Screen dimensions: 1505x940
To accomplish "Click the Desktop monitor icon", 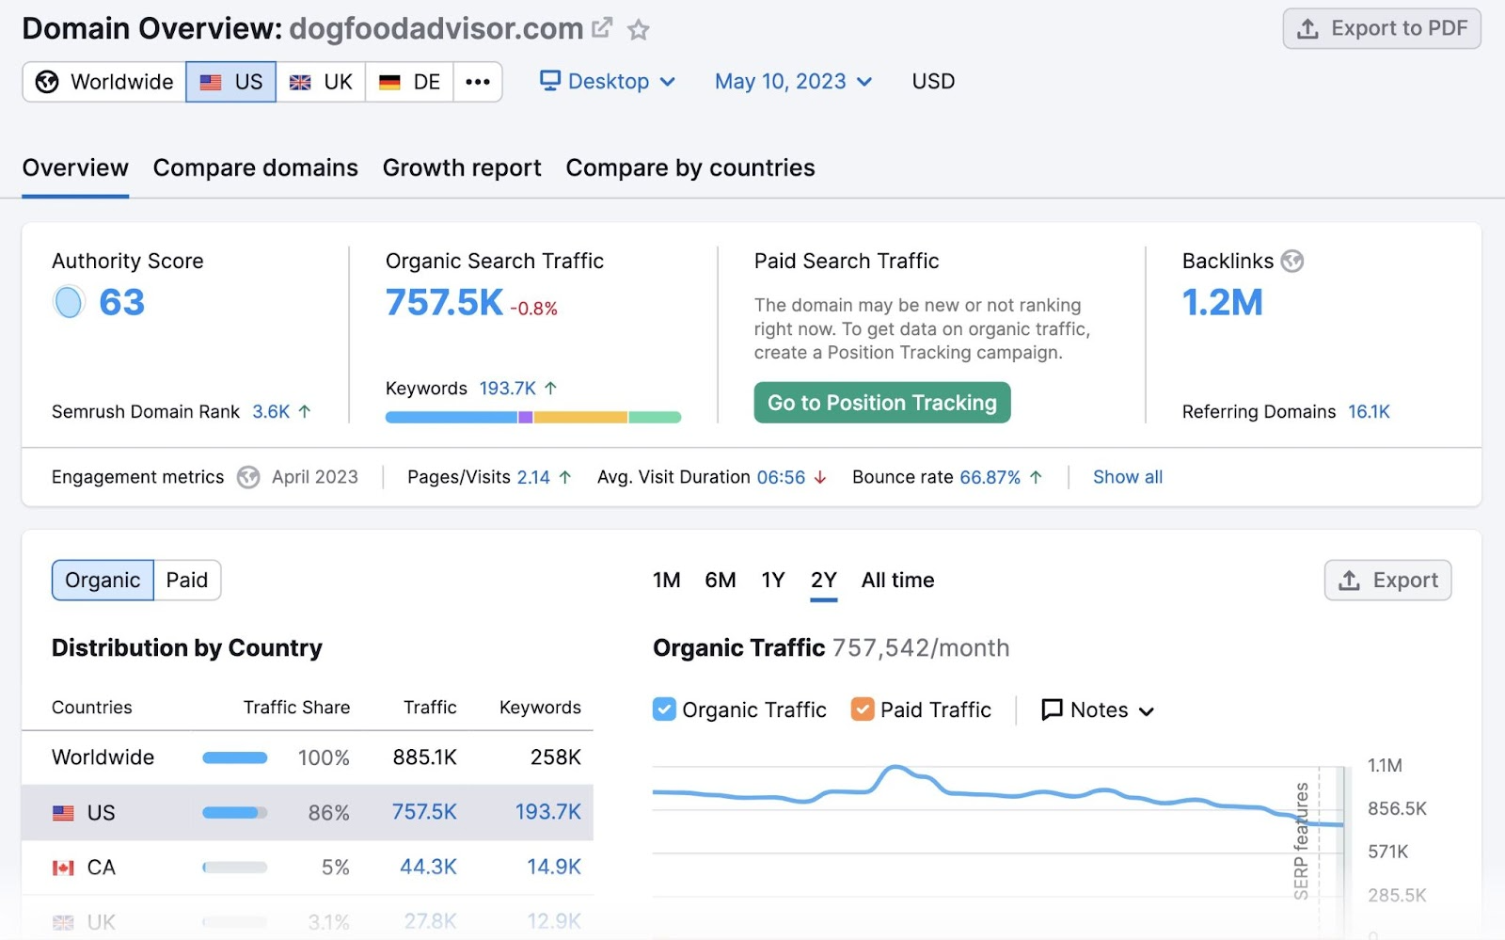I will [x=550, y=80].
